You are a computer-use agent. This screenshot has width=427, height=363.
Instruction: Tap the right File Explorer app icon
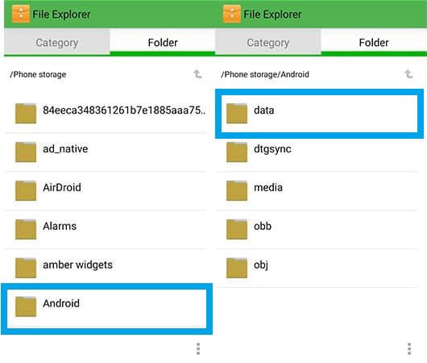[232, 15]
